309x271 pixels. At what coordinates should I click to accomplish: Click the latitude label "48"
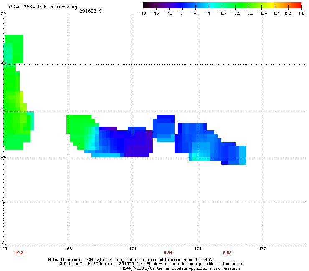[3, 63]
